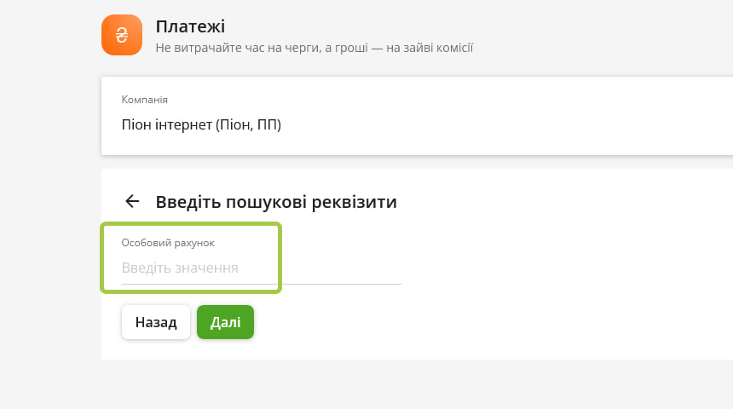Click the Платежі page title
The width and height of the screenshot is (733, 409).
point(190,26)
